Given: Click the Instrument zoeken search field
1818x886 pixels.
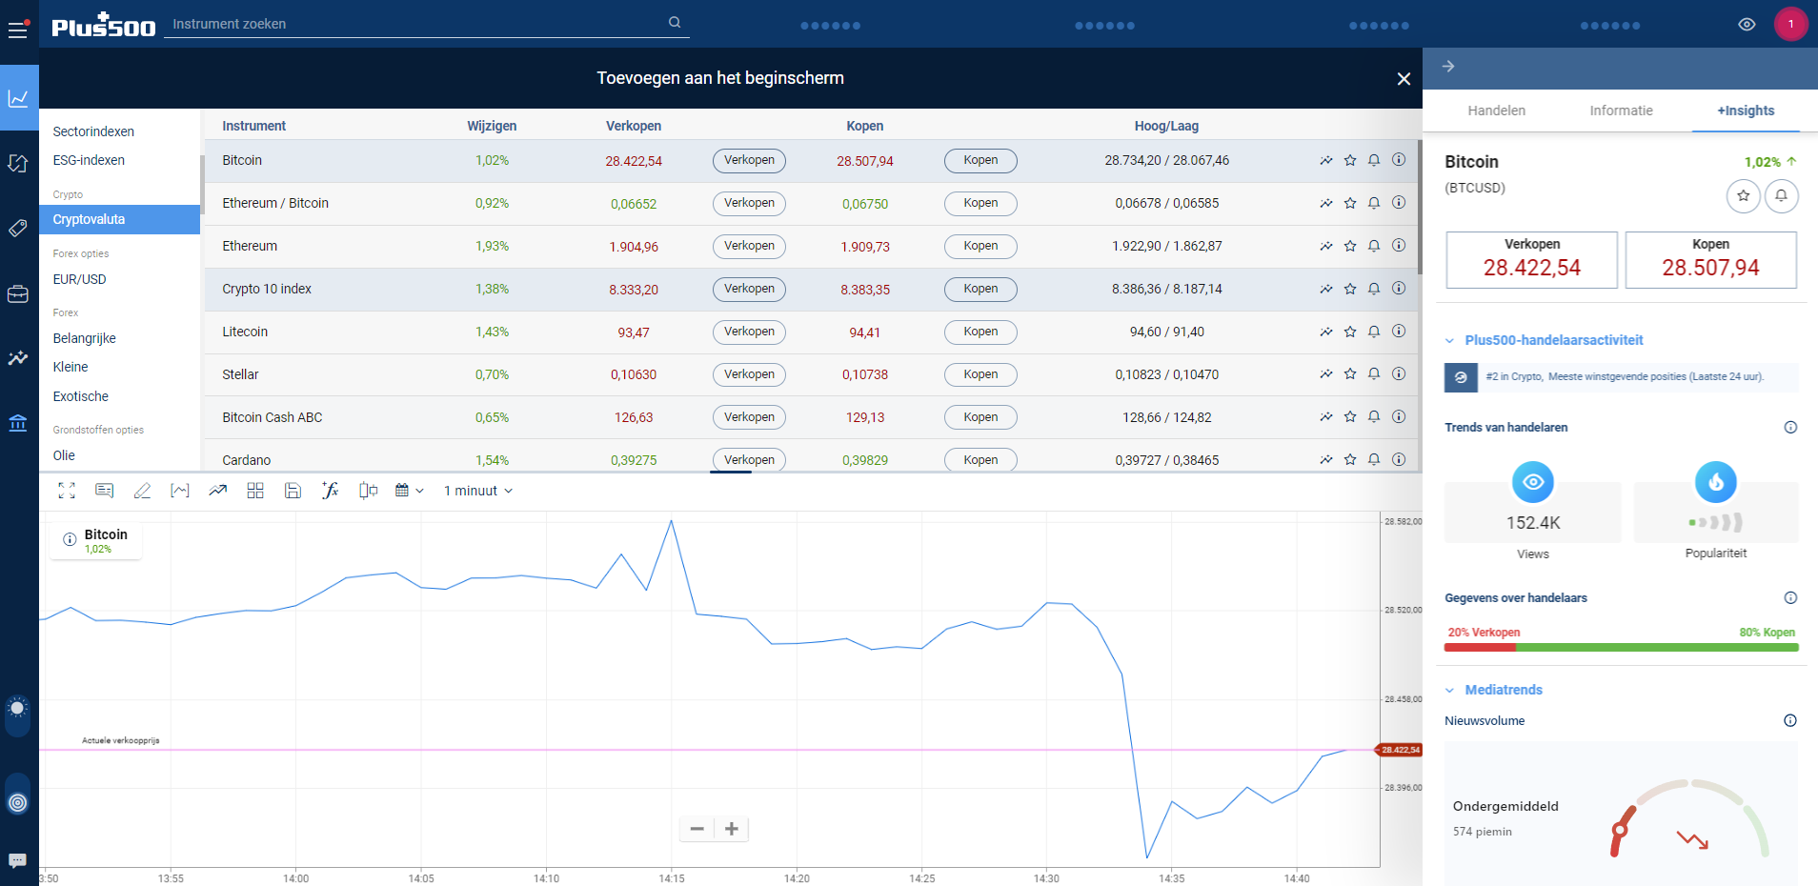Looking at the screenshot, I should pyautogui.click(x=419, y=24).
